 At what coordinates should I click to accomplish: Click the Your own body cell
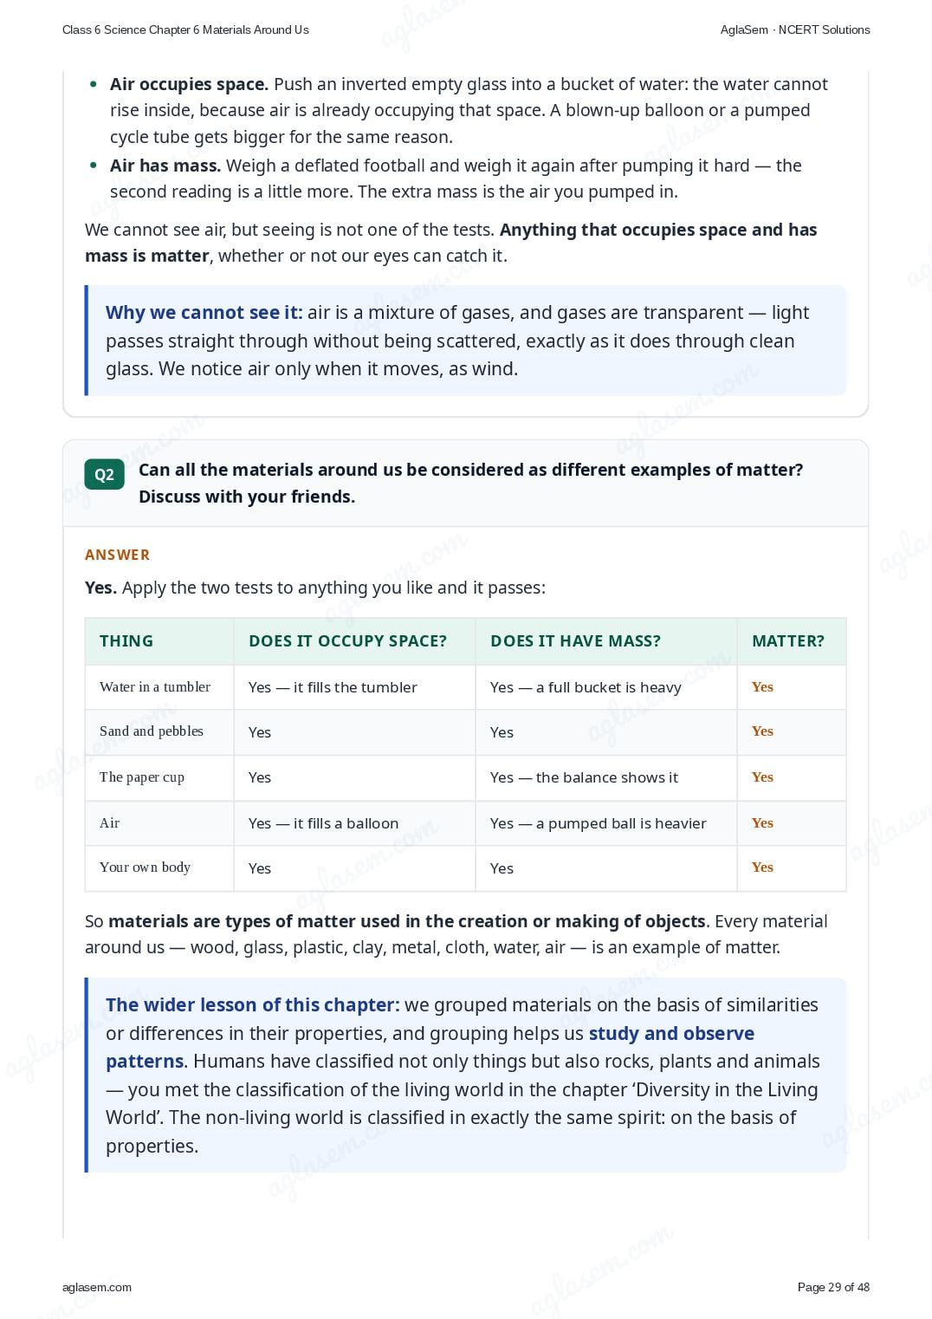[x=159, y=867]
